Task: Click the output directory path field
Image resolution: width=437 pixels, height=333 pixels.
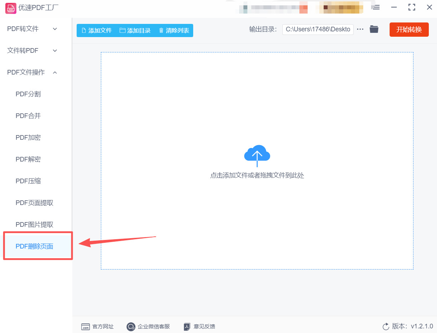Action: click(x=317, y=29)
